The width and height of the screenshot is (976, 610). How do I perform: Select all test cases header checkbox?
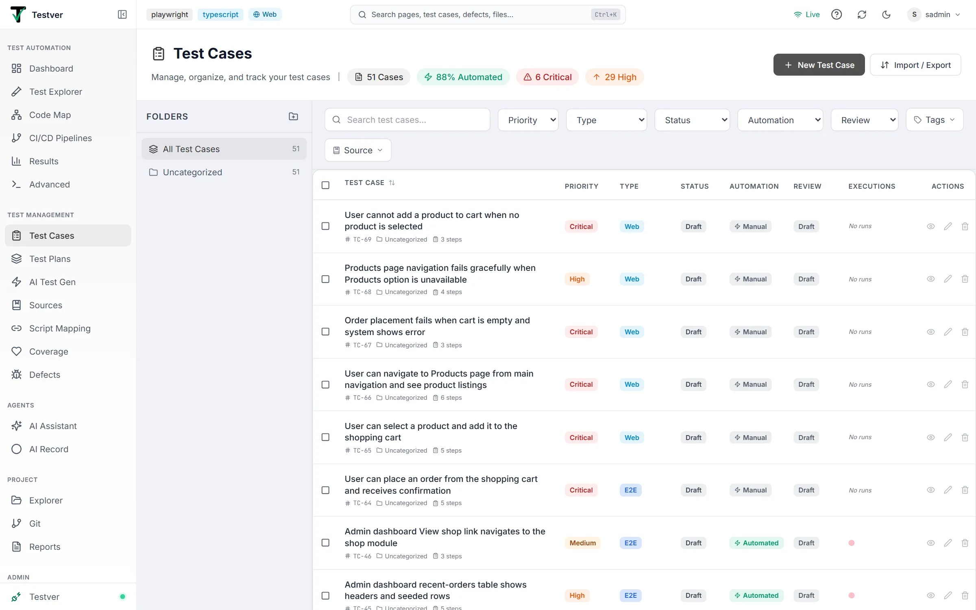[325, 185]
